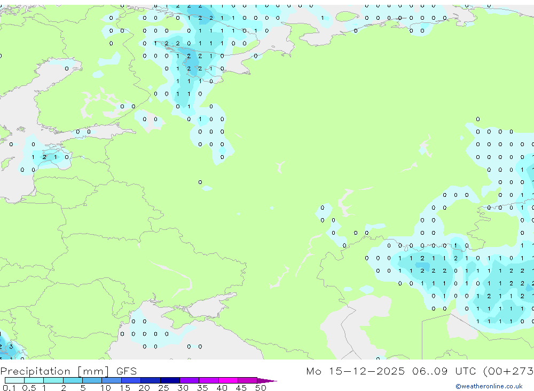This screenshot has width=534, height=391.
Task: Open the weatheronline.co.uk link
Action: coord(489,386)
